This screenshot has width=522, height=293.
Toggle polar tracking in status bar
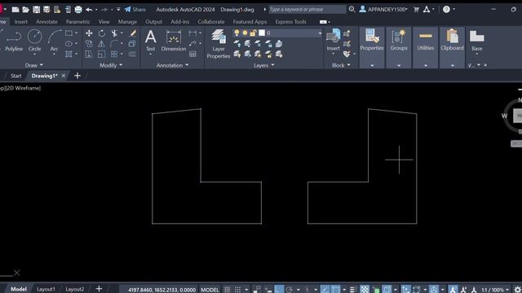[x=289, y=290]
